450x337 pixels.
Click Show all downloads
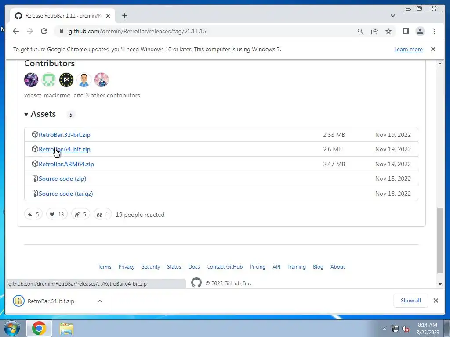click(411, 301)
